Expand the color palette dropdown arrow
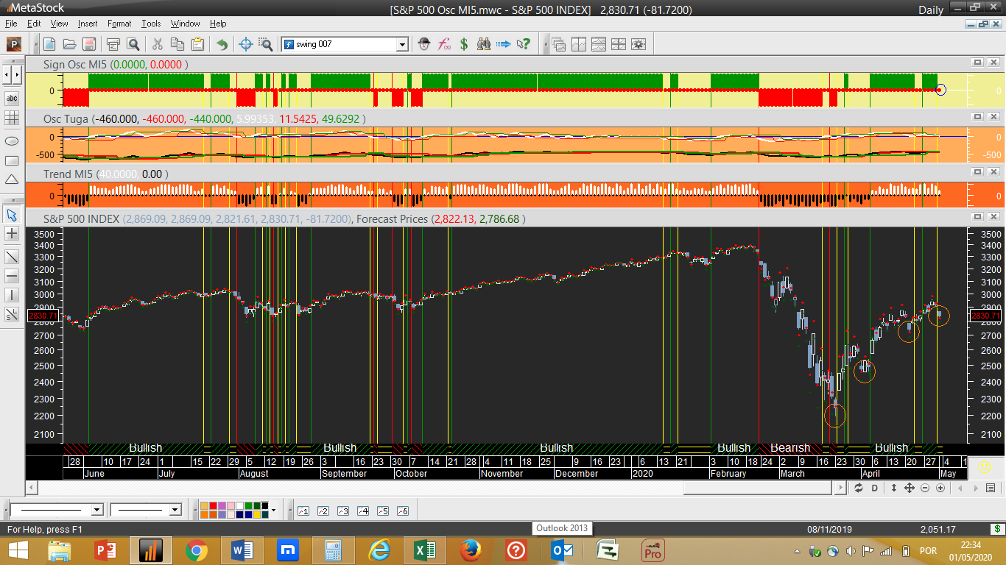 click(274, 510)
